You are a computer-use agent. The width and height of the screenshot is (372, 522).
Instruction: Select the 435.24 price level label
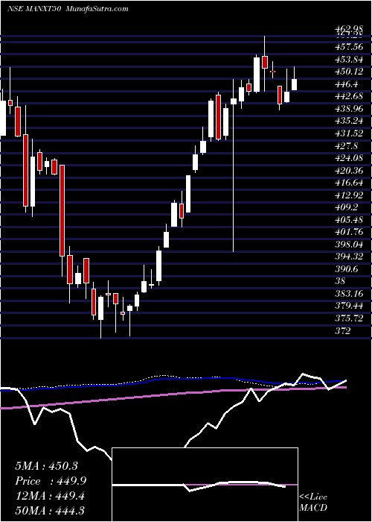click(x=348, y=121)
